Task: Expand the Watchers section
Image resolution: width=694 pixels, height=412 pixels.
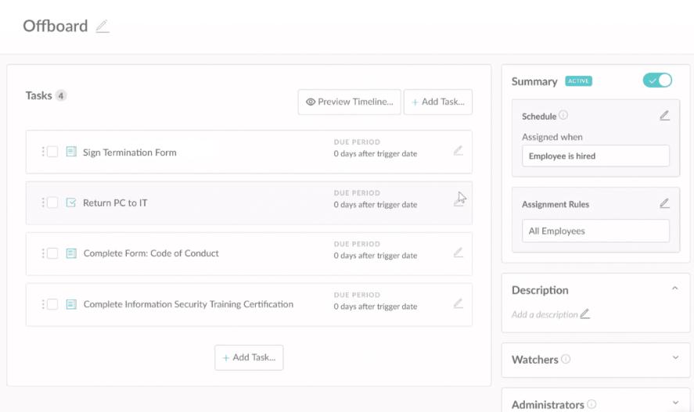Action: pos(674,358)
